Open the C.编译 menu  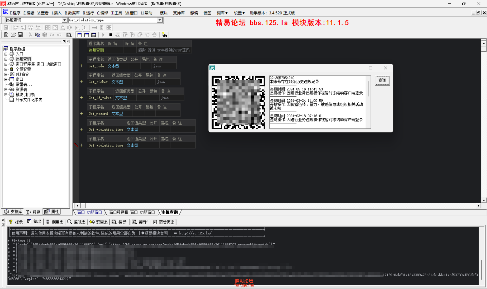102,13
